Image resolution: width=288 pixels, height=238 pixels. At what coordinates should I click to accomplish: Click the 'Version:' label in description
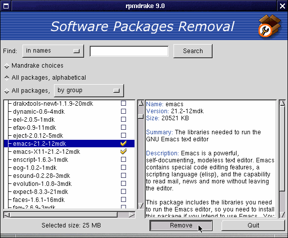(157, 111)
